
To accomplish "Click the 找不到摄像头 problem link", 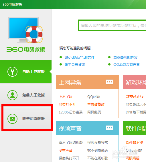I will pyautogui.click(x=98, y=151).
